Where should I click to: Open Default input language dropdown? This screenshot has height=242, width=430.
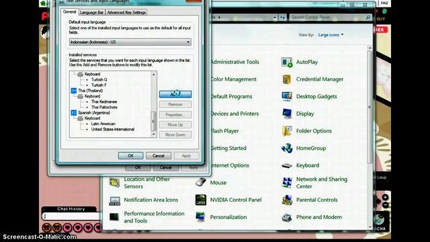click(x=130, y=42)
